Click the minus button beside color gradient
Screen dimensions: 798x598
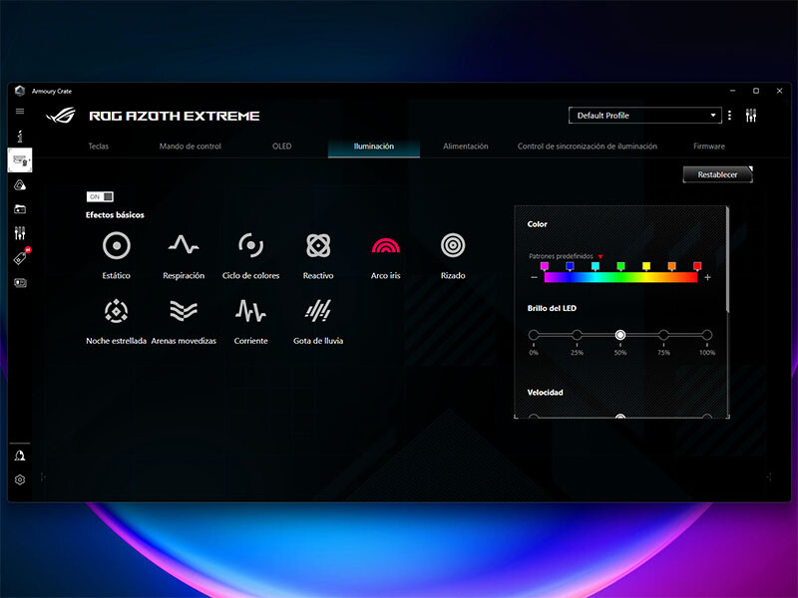[x=534, y=277]
